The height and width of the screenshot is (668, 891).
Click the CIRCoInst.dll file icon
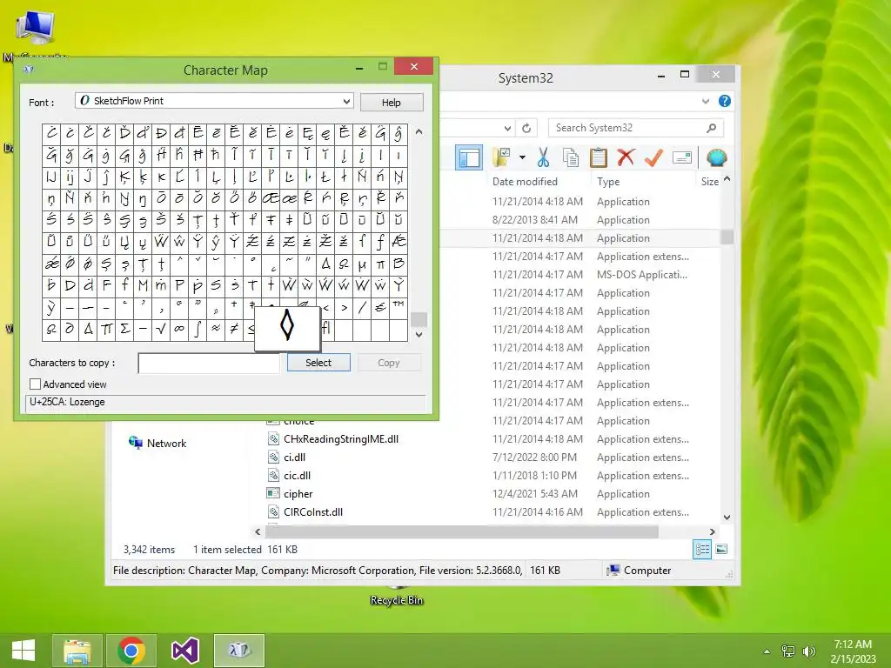(x=273, y=511)
